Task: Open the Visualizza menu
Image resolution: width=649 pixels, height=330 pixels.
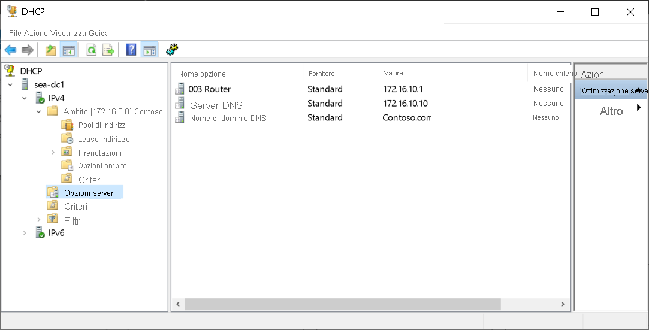Action: point(68,33)
